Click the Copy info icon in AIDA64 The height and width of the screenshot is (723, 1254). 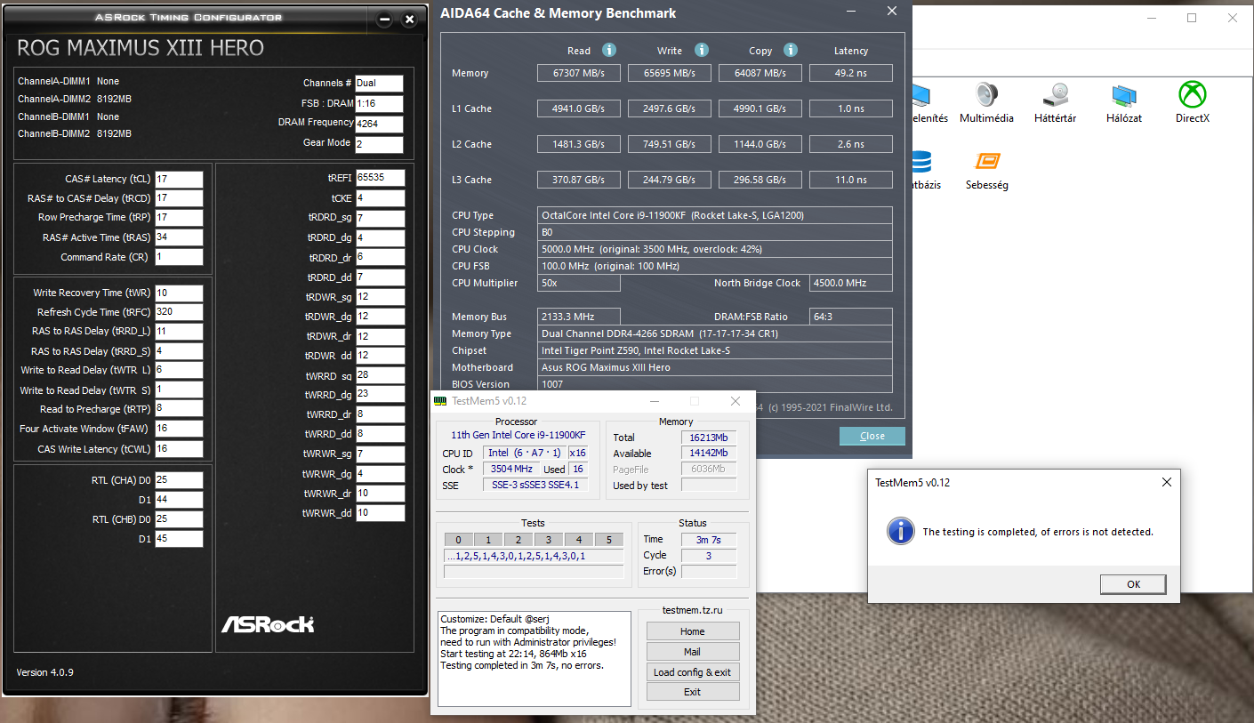(791, 50)
